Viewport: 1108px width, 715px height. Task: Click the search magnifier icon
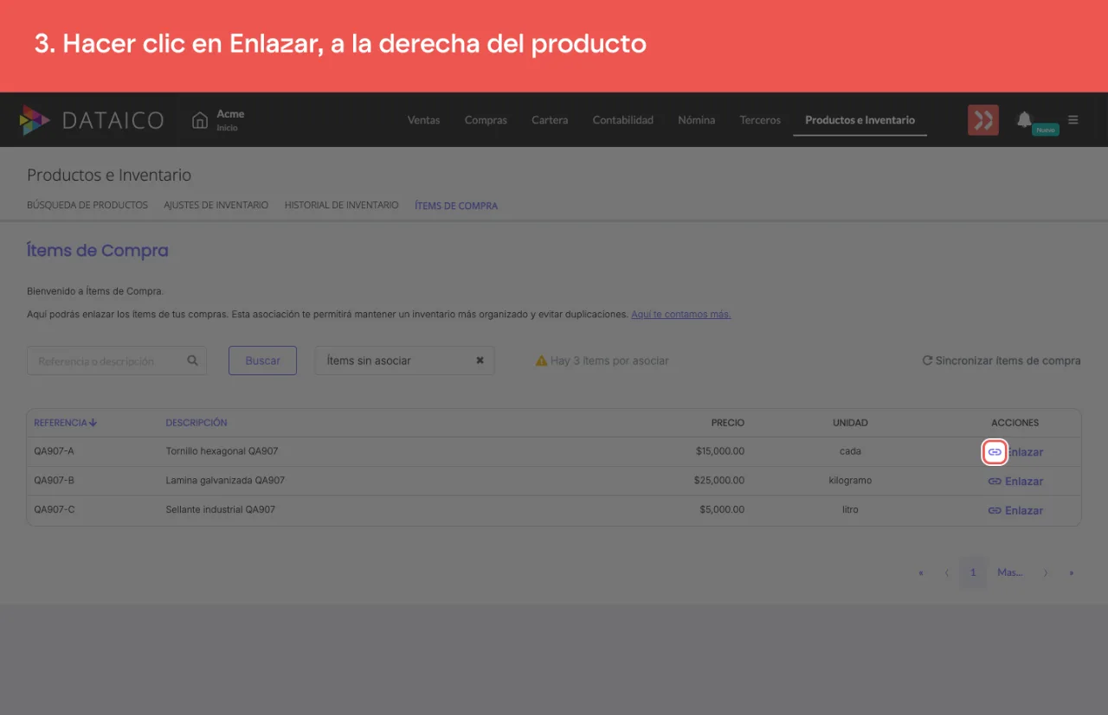(x=193, y=361)
